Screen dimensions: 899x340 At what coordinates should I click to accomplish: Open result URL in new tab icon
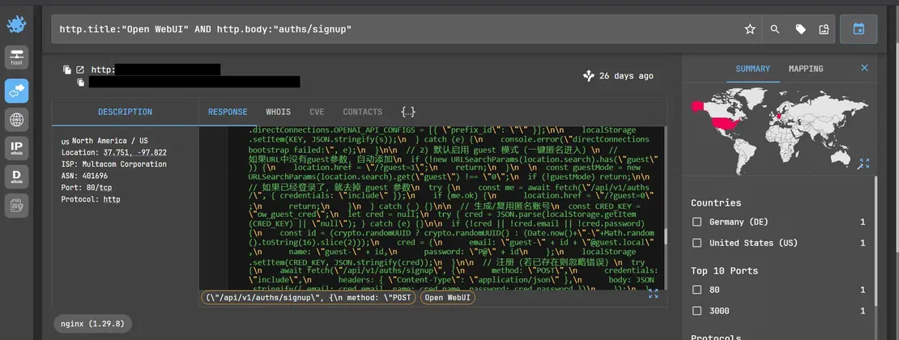coord(80,70)
